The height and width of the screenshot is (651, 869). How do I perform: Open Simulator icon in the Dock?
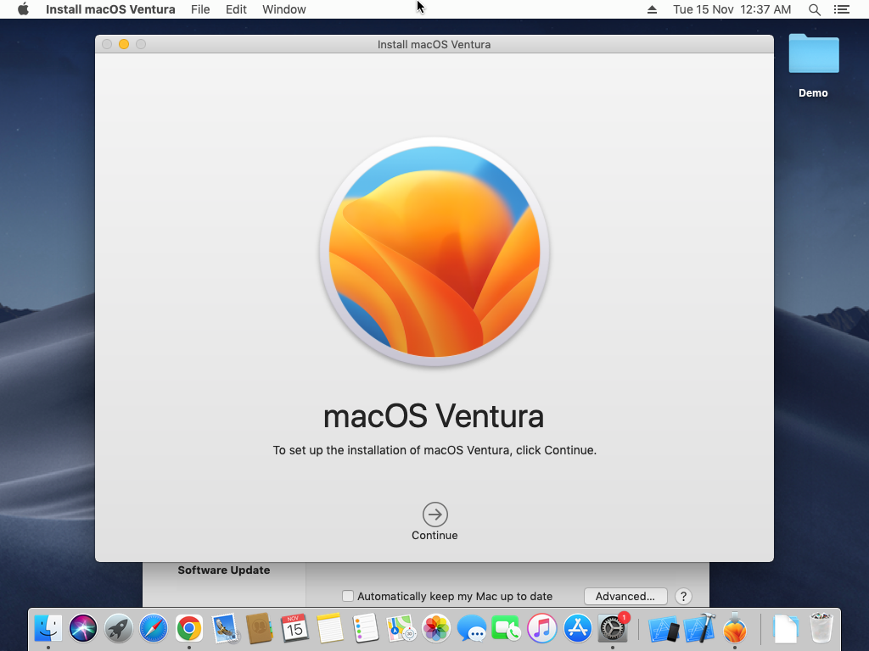(664, 630)
